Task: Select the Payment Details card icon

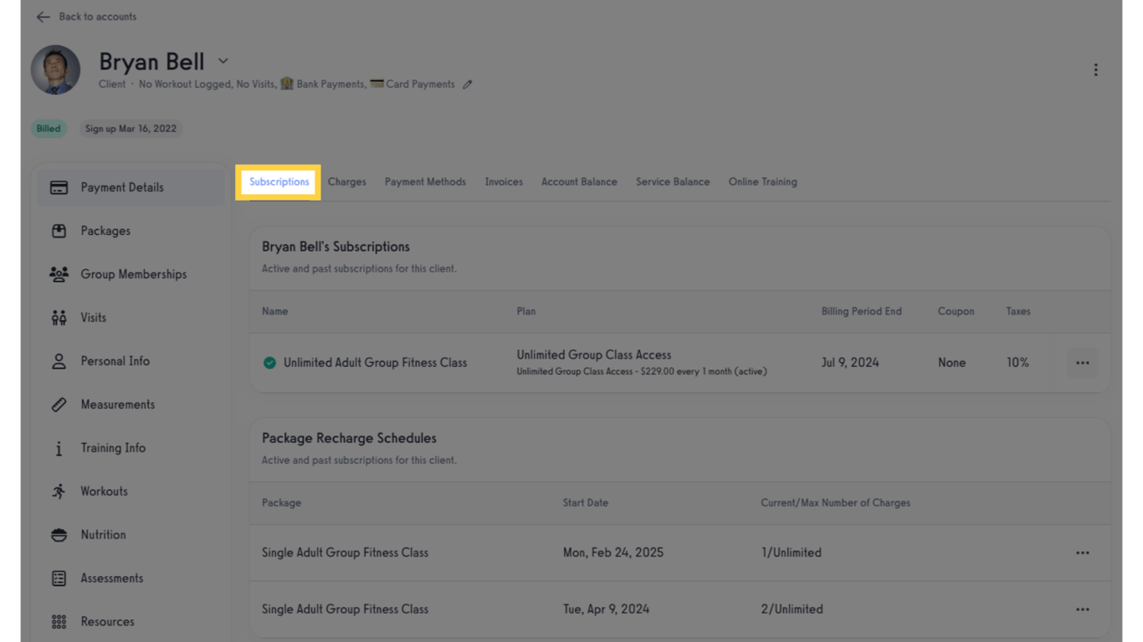Action: (57, 187)
